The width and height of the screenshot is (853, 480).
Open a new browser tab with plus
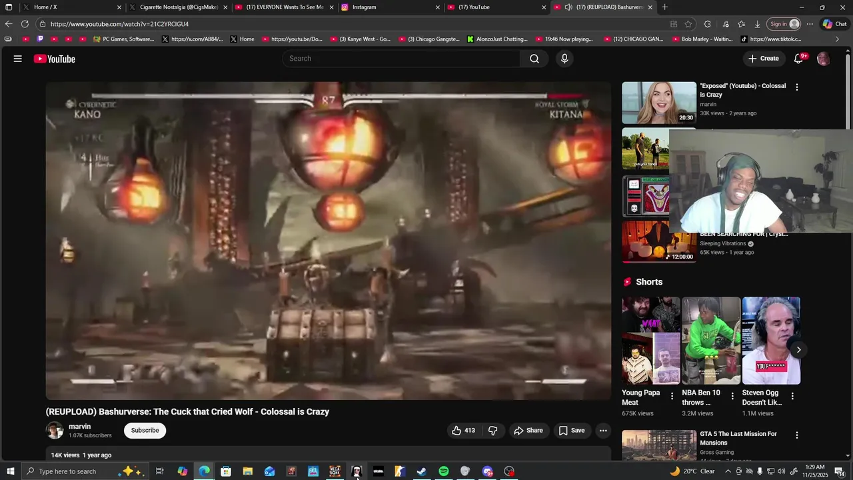(664, 7)
